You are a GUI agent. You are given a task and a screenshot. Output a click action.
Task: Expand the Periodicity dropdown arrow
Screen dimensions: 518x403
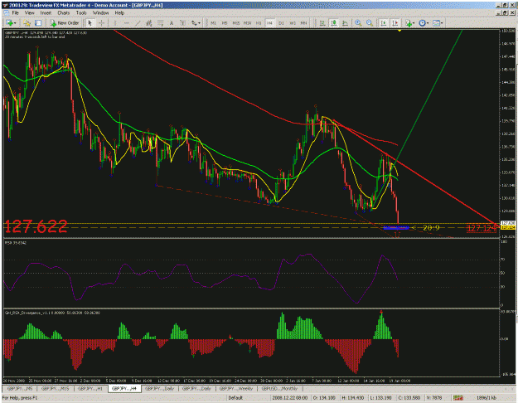click(x=428, y=23)
